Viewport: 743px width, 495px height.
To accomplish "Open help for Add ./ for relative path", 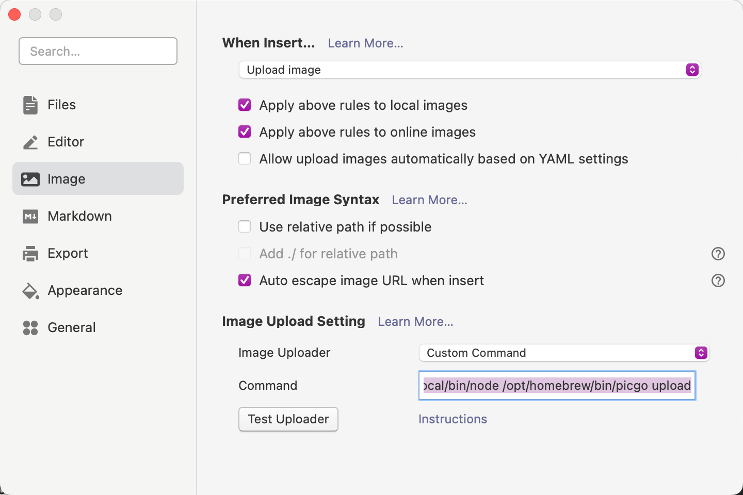I will click(718, 254).
